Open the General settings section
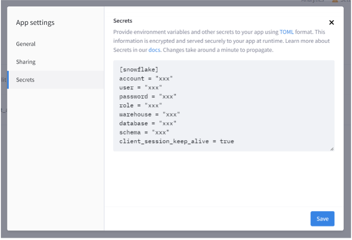Screen dimensions: 352x240 [x=56, y=44]
